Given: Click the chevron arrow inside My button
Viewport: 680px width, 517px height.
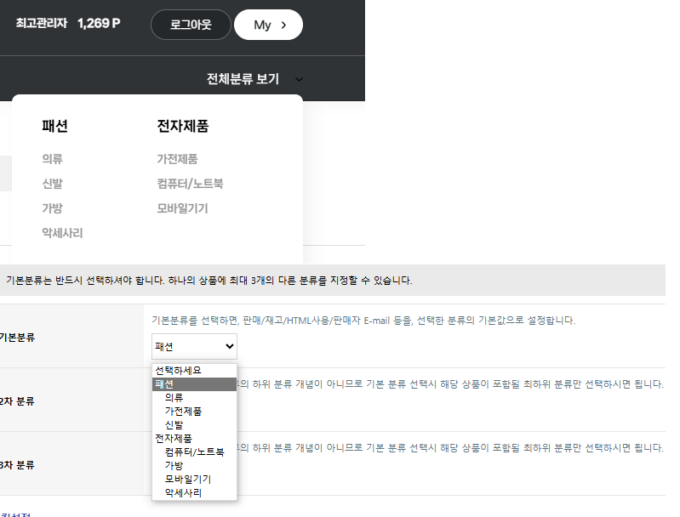Looking at the screenshot, I should (x=283, y=26).
